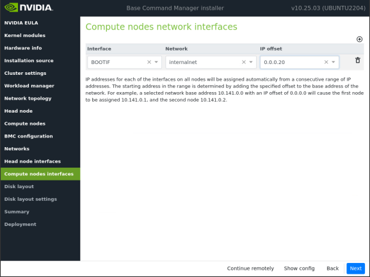Click the Interface column header
Viewport: 370px width, 277px height.
pyautogui.click(x=99, y=49)
